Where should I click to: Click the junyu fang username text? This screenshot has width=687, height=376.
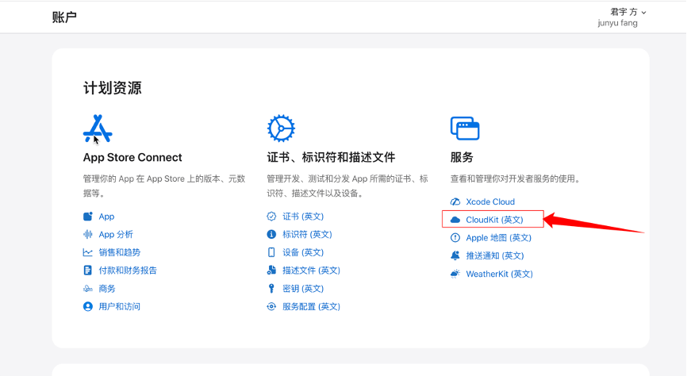pos(617,23)
